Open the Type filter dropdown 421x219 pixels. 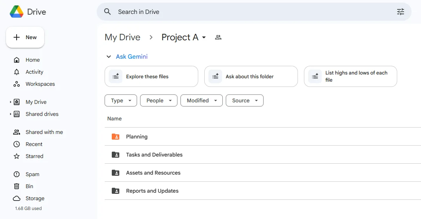point(120,100)
